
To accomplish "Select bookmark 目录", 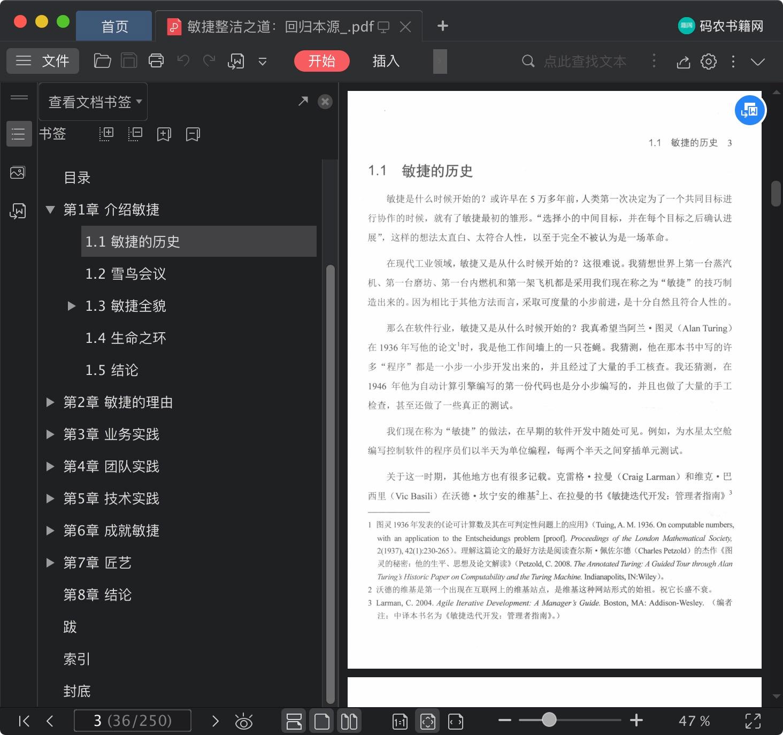I will click(77, 178).
